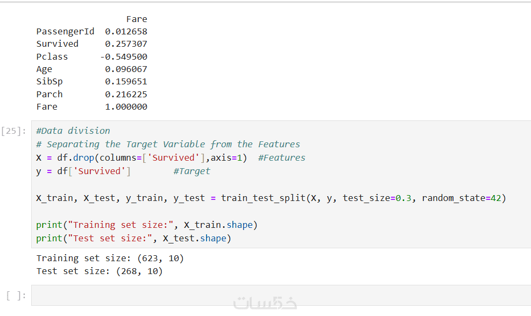Click the random_state=42 argument
531x316 pixels.
[x=464, y=198]
